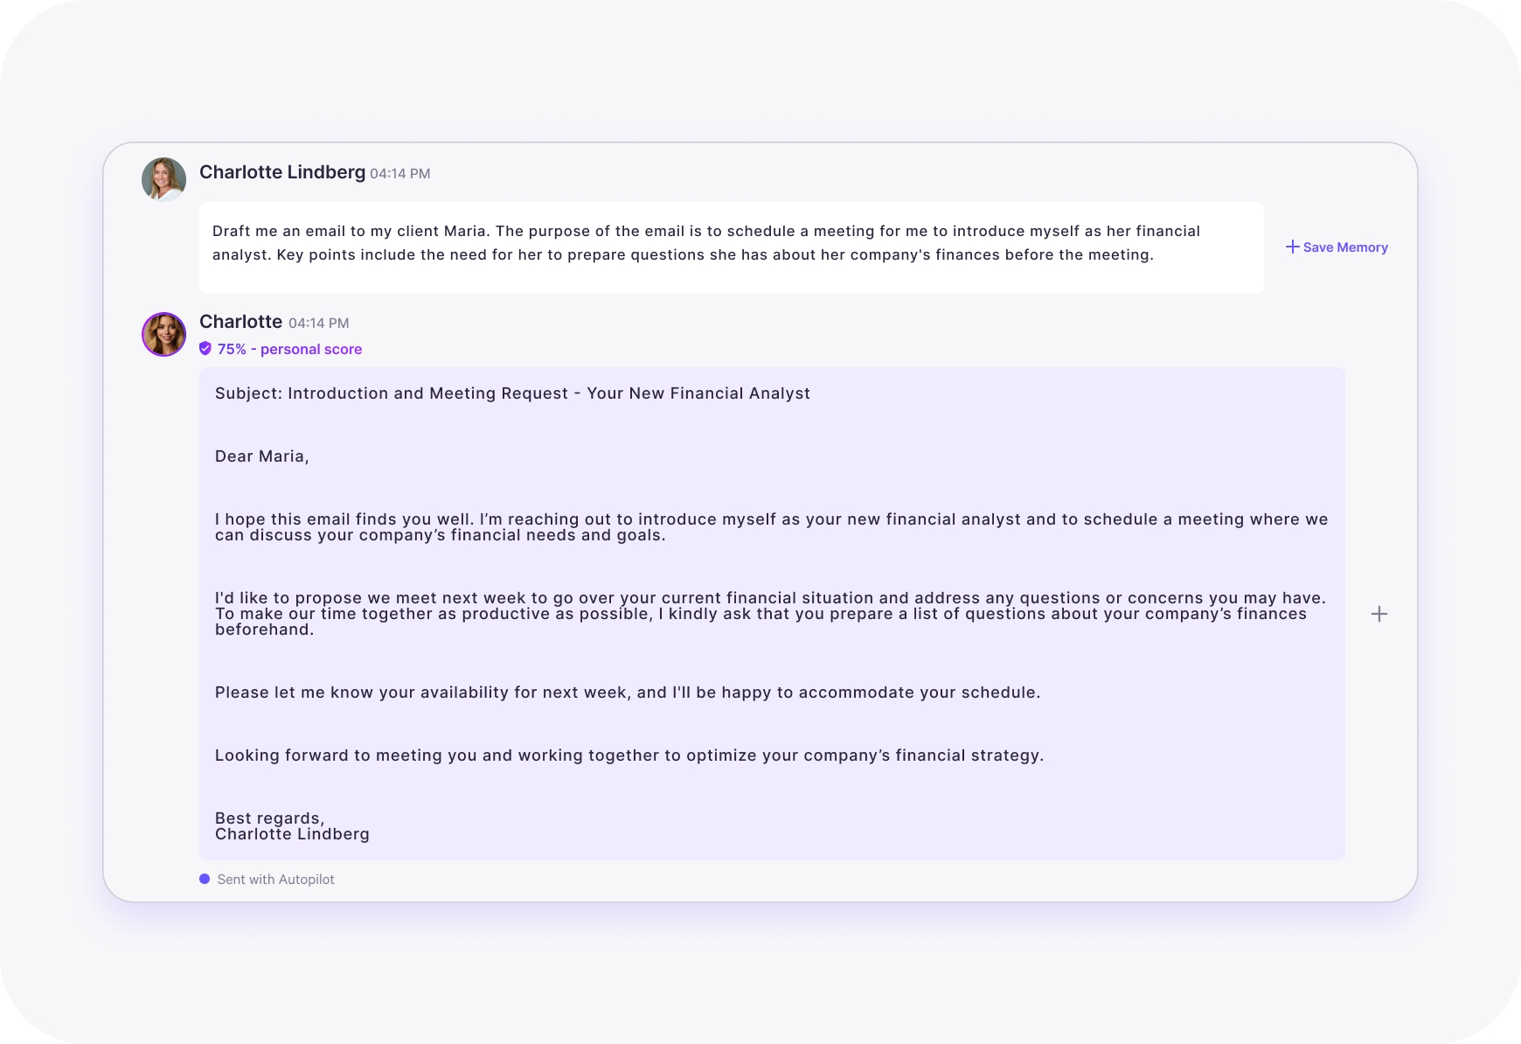This screenshot has height=1044, width=1521.
Task: Click the Please let me know availability line
Action: pyautogui.click(x=627, y=693)
